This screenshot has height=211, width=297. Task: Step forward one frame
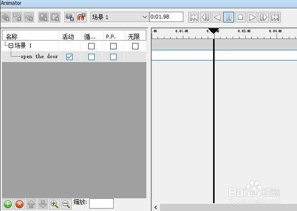click(x=264, y=17)
